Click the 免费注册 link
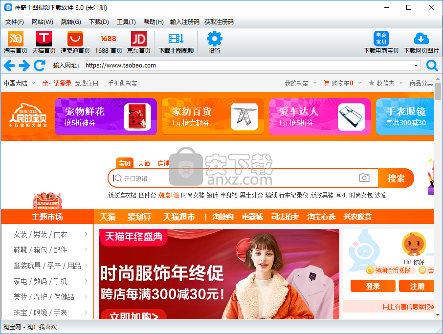This screenshot has width=443, height=334. click(x=87, y=83)
